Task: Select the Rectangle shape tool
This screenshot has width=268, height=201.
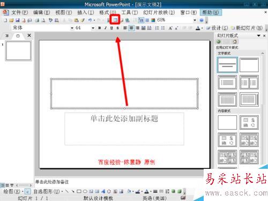Action: click(x=79, y=191)
